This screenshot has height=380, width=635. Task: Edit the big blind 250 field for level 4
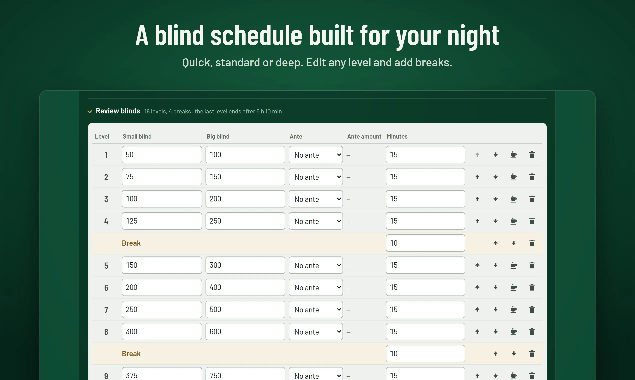click(x=245, y=221)
